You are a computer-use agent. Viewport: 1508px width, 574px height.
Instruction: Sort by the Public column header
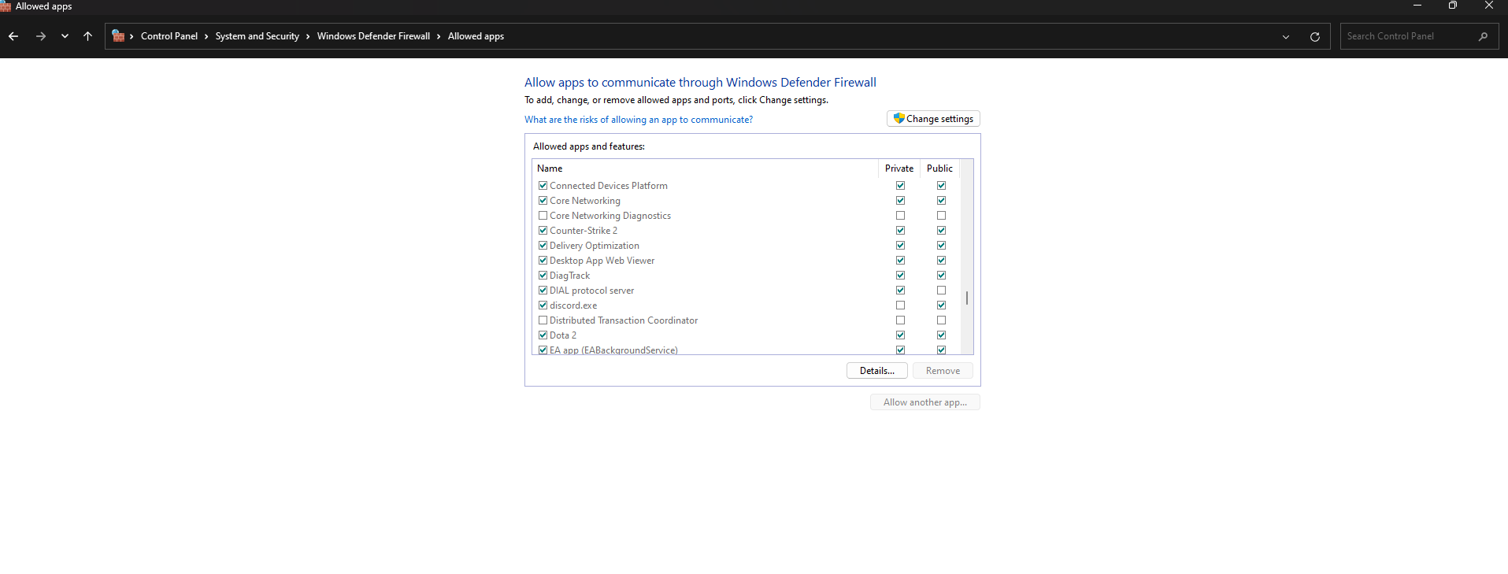coord(939,168)
